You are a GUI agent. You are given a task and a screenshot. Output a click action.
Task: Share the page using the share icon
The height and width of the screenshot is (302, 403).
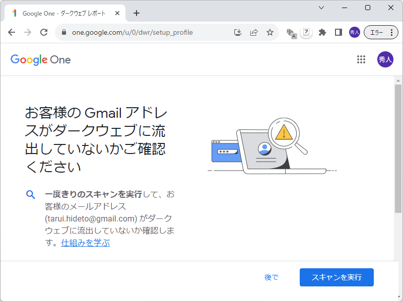[254, 32]
